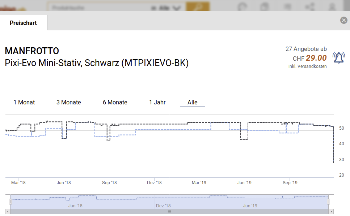Screen dimensions: 350x216
Task: Select the 1 Monat time range
Action: point(24,102)
